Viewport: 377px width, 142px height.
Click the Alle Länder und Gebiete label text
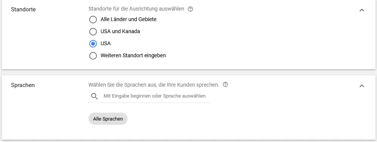[129, 19]
